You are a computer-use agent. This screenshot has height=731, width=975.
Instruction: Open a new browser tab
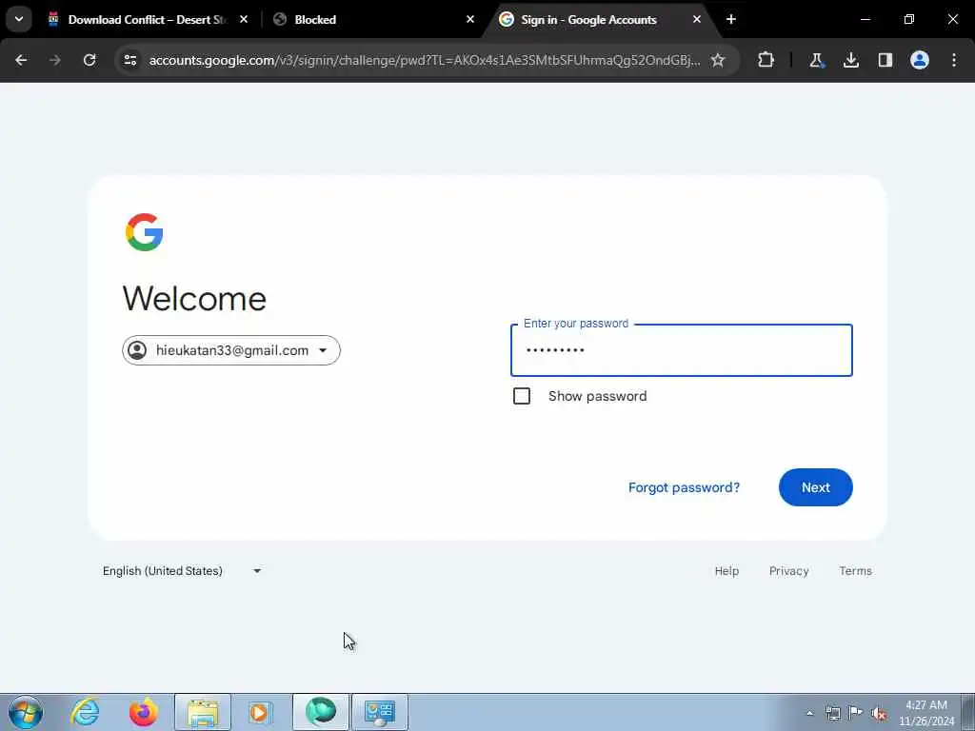731,19
